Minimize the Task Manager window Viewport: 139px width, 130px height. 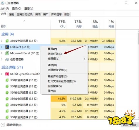coord(116,3)
